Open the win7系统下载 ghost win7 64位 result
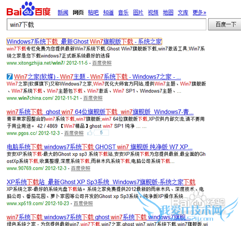This screenshot has width=241, height=226. [100, 112]
